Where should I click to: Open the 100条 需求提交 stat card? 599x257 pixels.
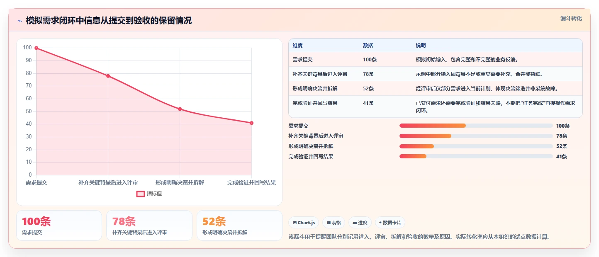pos(59,225)
